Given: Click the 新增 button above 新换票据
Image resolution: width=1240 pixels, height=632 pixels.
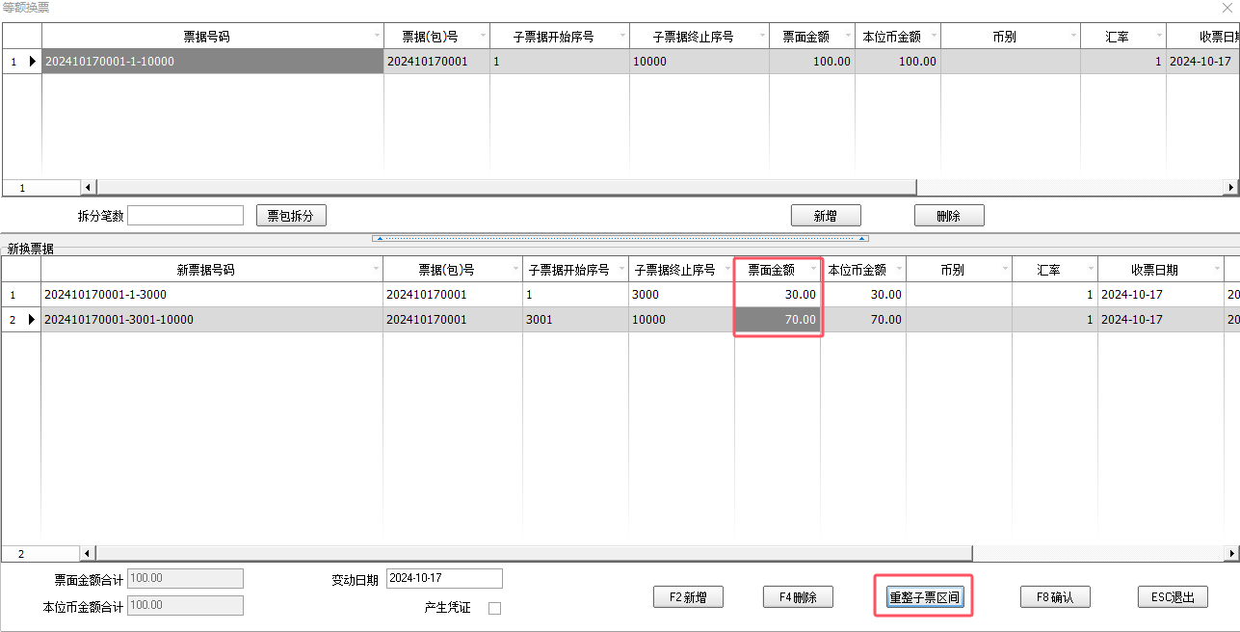Looking at the screenshot, I should [x=826, y=216].
